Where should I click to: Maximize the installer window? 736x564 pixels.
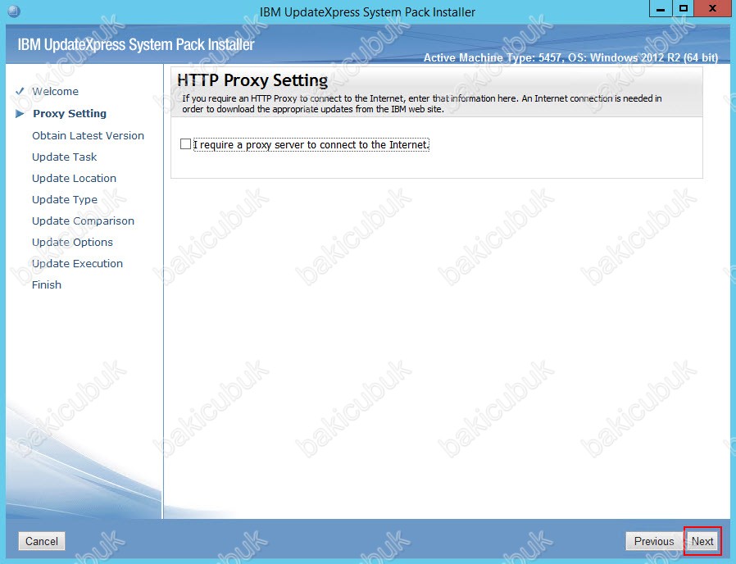coord(684,9)
